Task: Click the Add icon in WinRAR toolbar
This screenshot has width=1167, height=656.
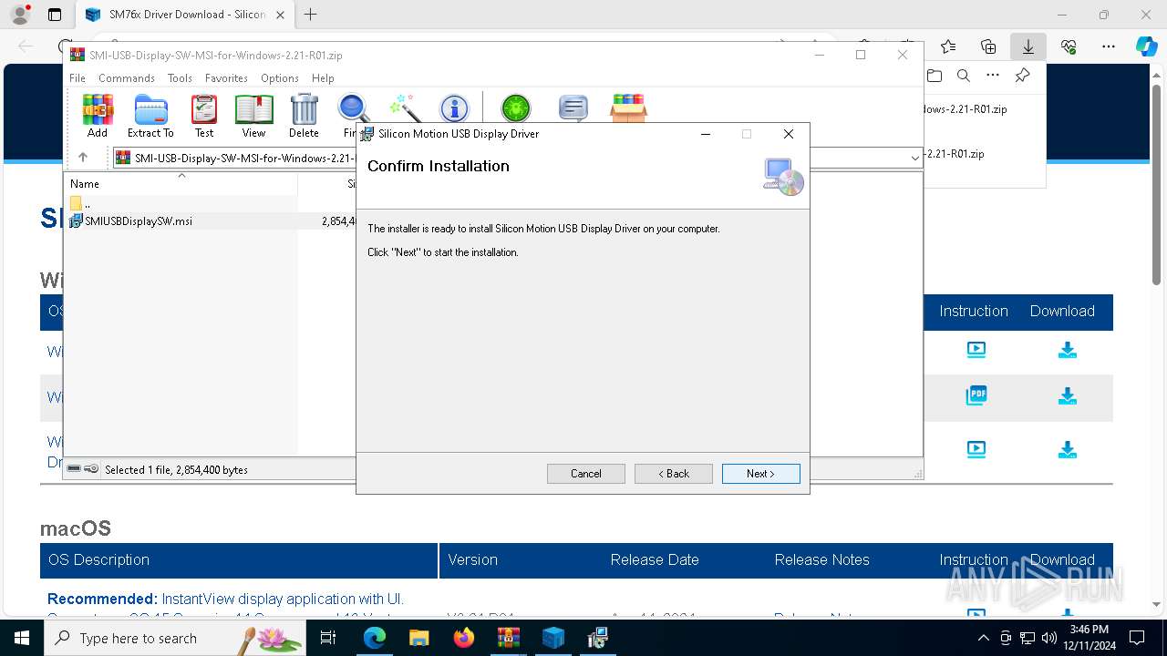Action: click(x=98, y=116)
